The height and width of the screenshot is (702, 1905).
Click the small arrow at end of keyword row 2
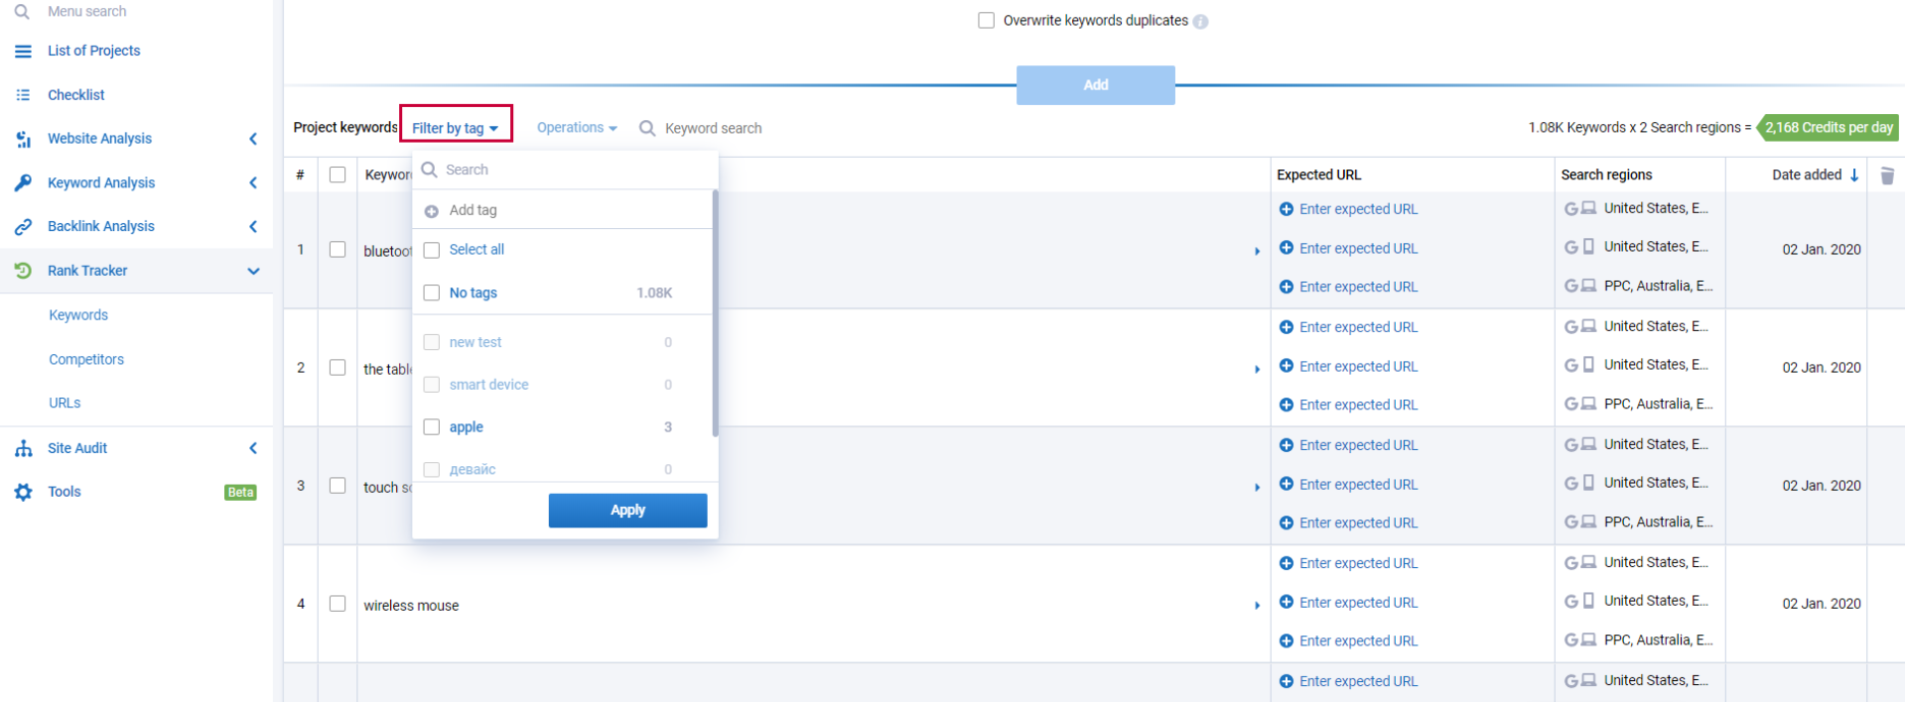(1257, 370)
